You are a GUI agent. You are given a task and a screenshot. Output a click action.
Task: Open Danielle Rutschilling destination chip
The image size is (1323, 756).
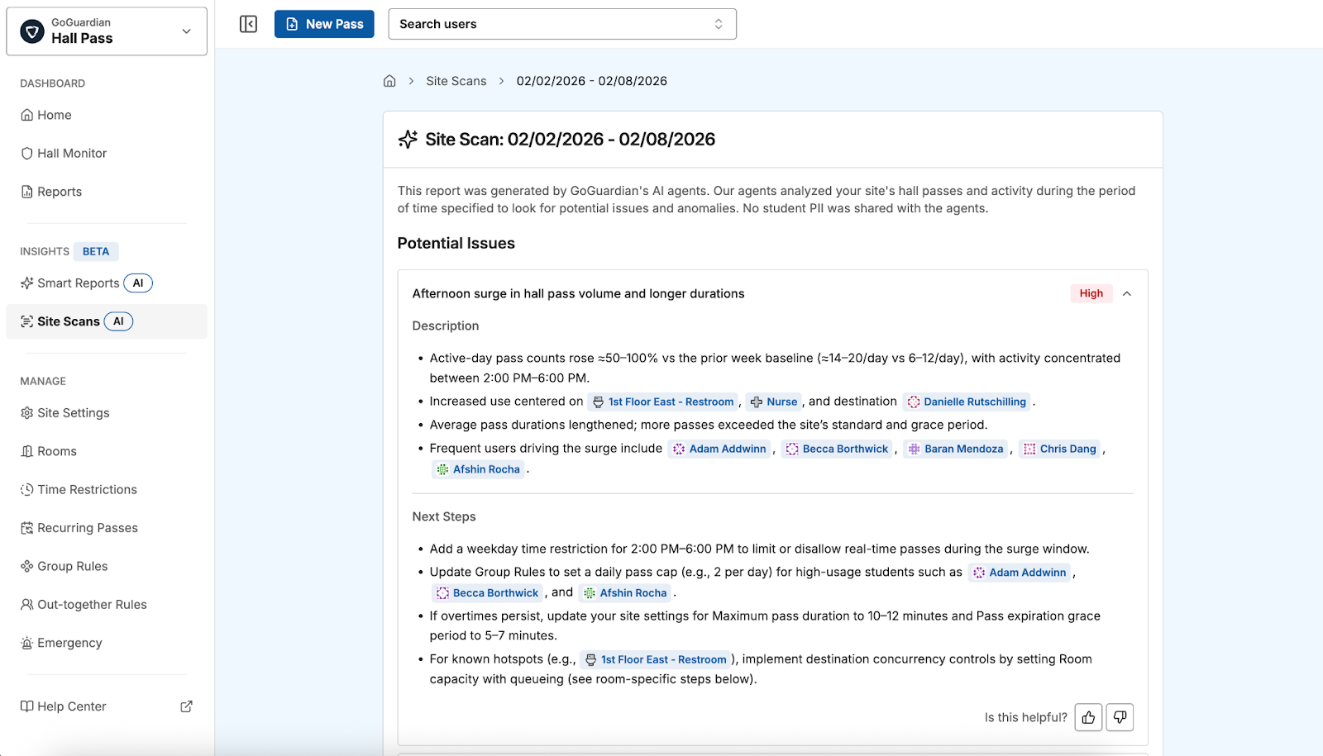click(967, 402)
